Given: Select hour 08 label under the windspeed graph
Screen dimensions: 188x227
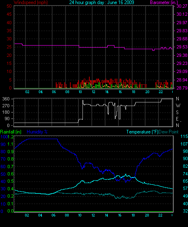Looking at the screenshot, I should coord(67,92).
